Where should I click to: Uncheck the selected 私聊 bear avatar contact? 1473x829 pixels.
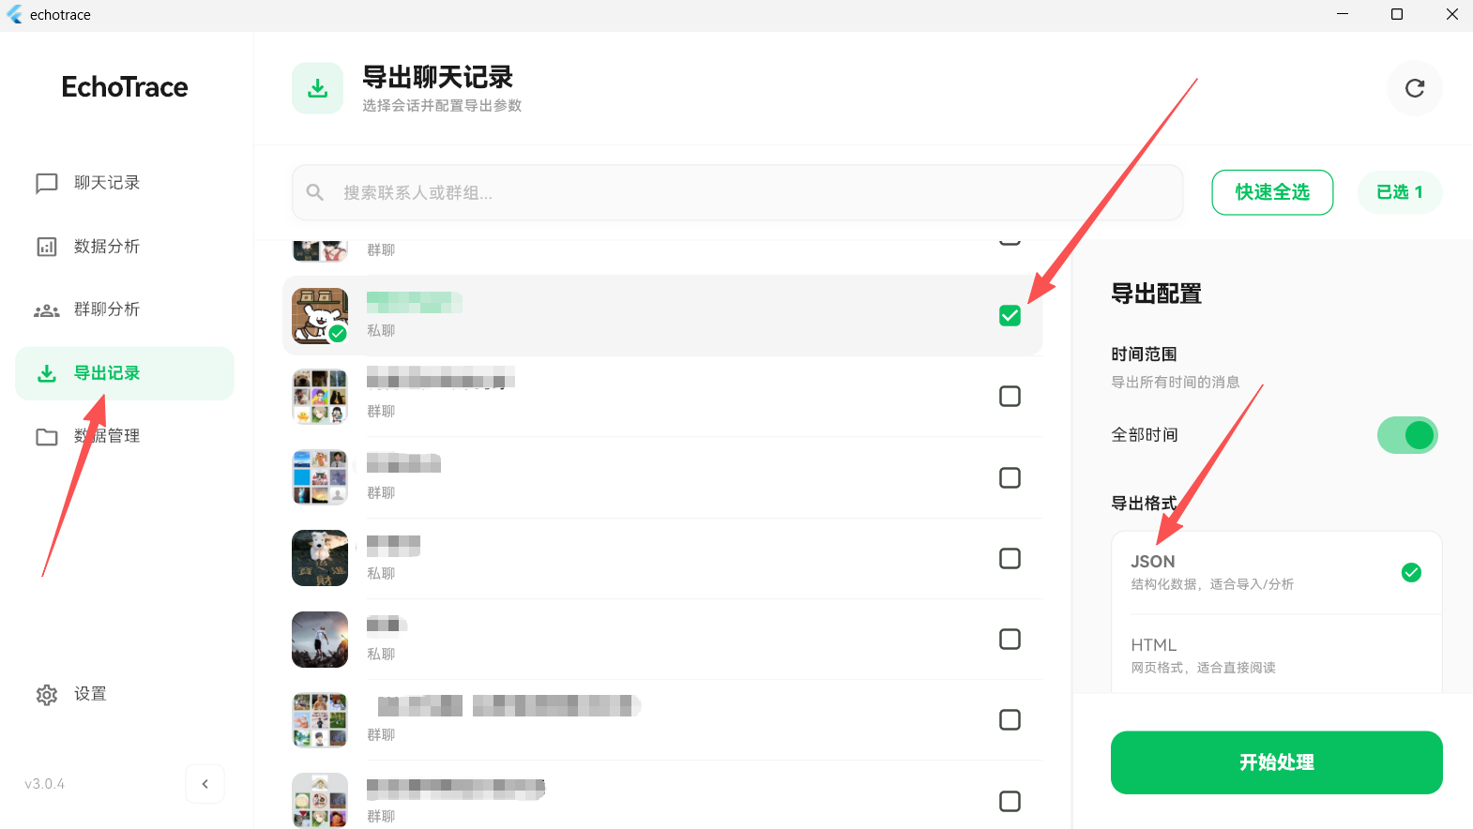coord(1010,316)
